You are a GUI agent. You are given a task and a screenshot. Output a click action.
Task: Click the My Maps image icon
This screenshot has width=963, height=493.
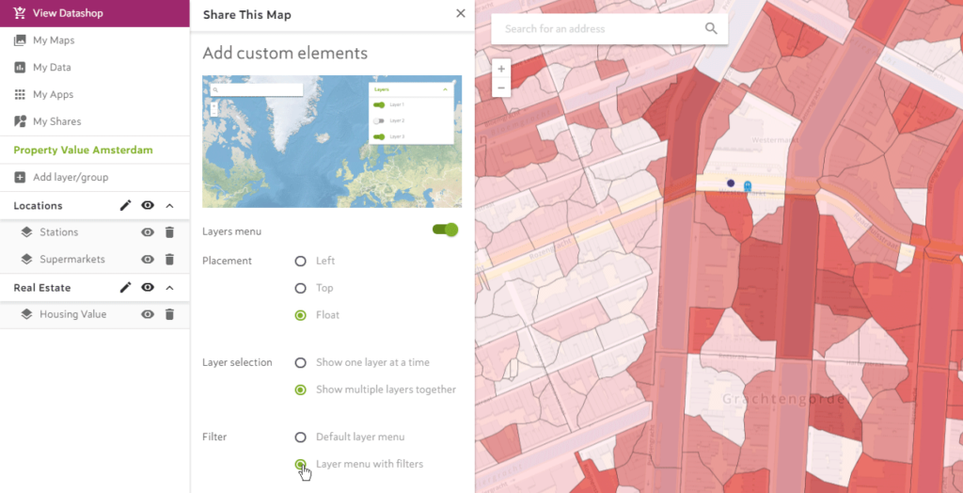pyautogui.click(x=20, y=40)
